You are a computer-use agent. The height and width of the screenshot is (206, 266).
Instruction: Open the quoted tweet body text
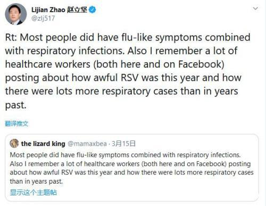point(131,168)
